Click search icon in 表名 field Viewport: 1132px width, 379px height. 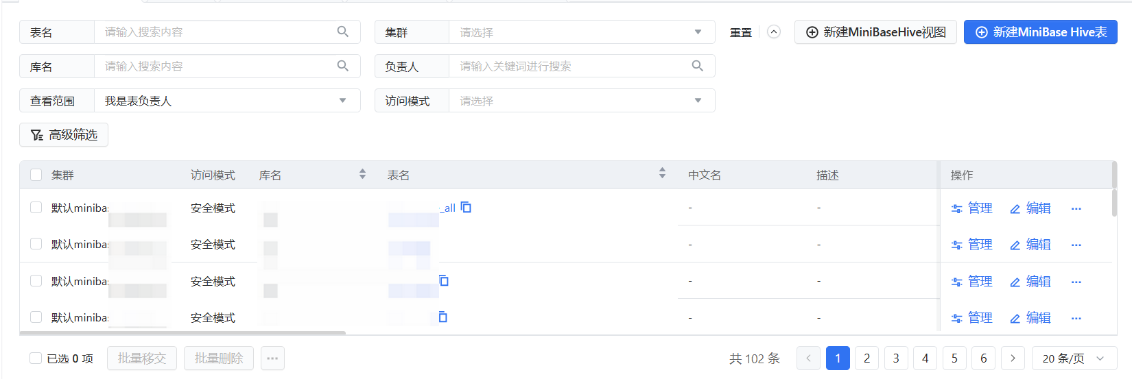tap(343, 32)
